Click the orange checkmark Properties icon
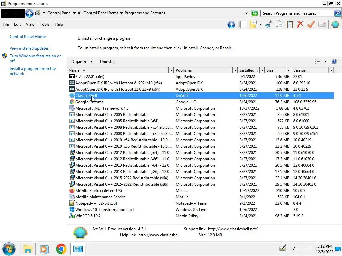The width and height of the screenshot is (342, 256). [x=311, y=24]
